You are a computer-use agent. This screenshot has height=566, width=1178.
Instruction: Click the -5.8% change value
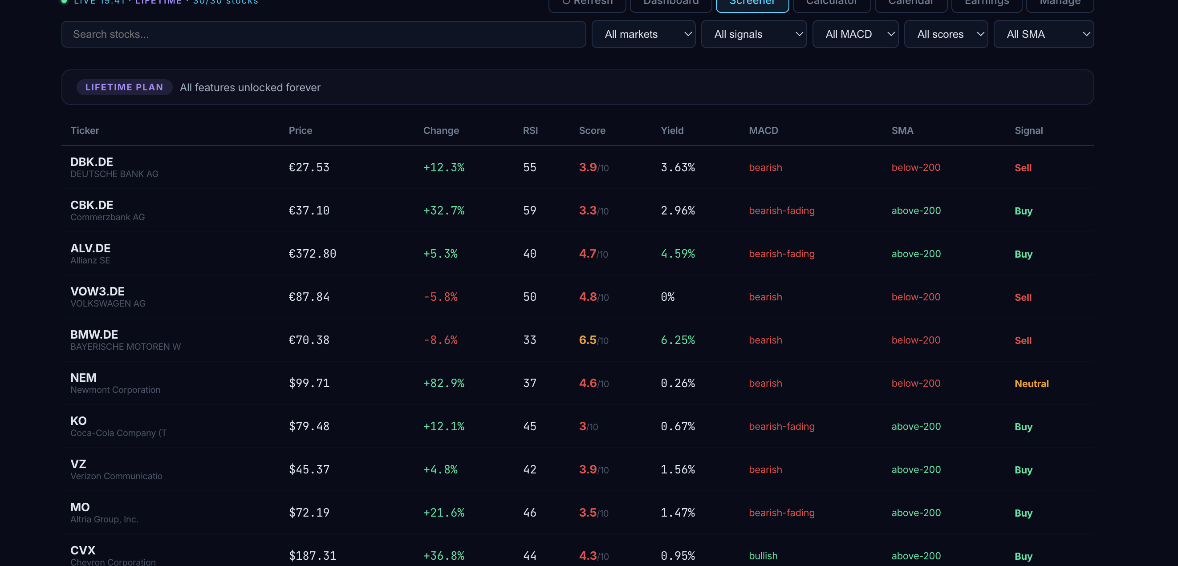pos(440,297)
